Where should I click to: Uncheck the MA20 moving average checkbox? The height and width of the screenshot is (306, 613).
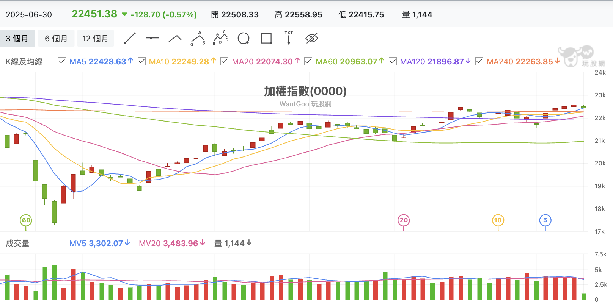click(x=224, y=61)
